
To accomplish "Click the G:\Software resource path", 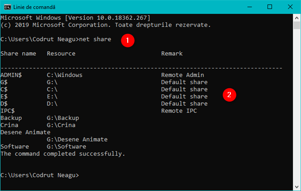I will (x=66, y=146).
